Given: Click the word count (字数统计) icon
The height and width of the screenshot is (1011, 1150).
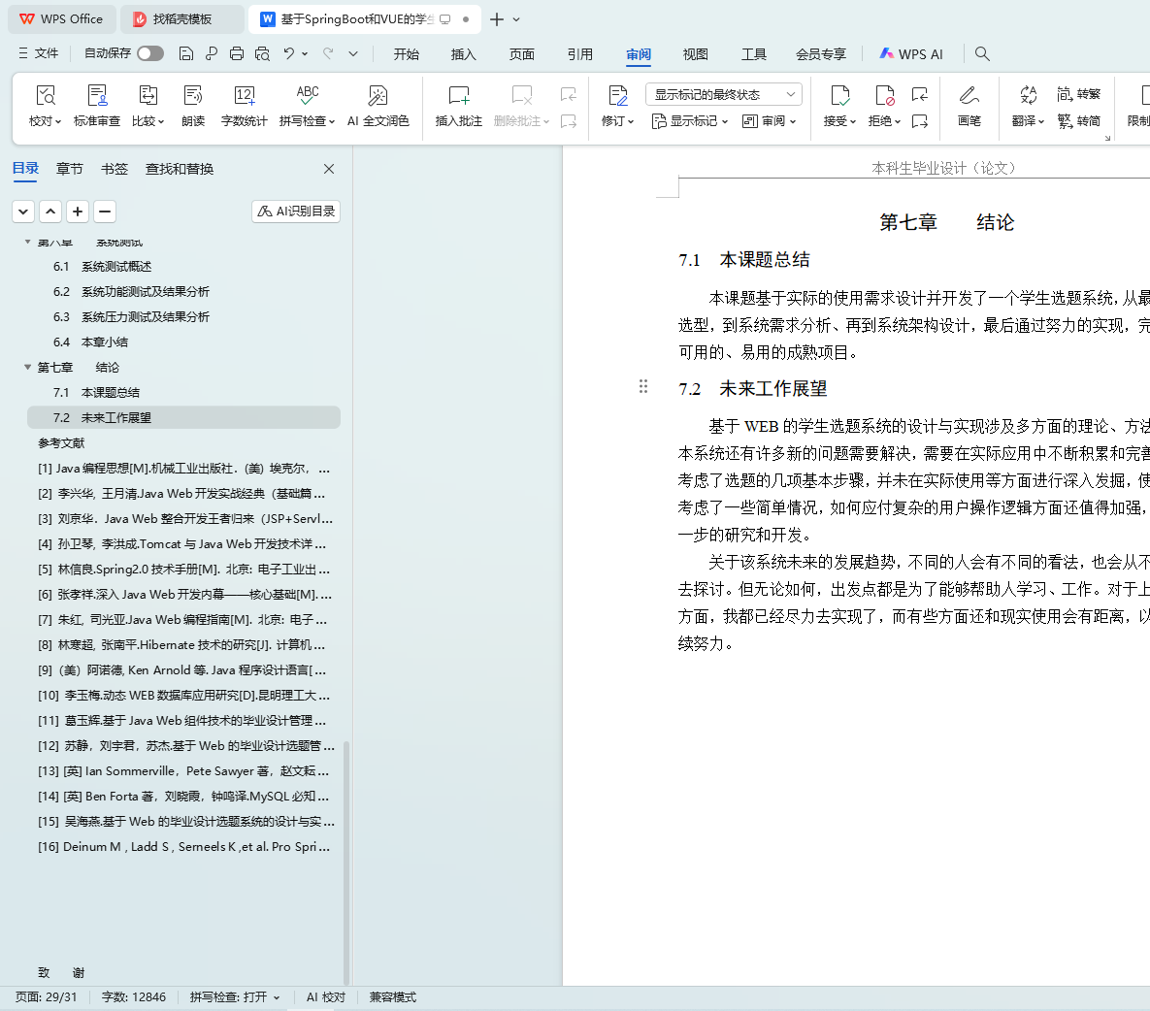Looking at the screenshot, I should point(244,96).
